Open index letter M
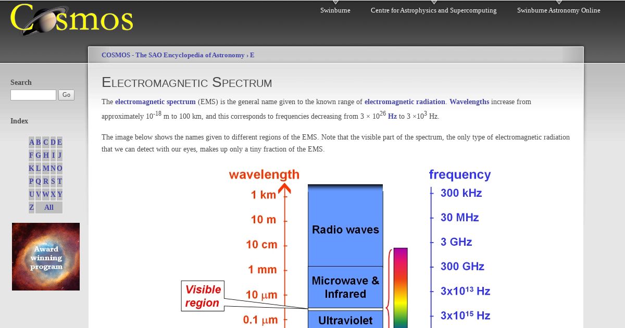The image size is (625, 328). point(45,168)
